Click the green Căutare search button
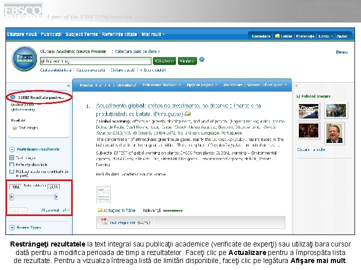The width and height of the screenshot is (361, 270). [164, 61]
